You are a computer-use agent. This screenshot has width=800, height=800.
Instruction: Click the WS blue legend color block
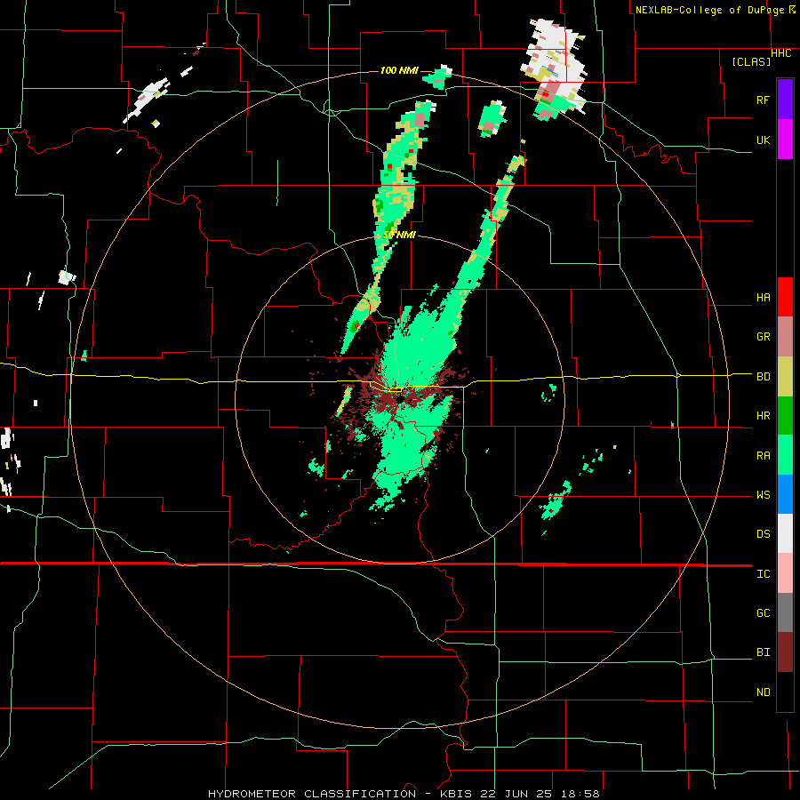tap(785, 494)
